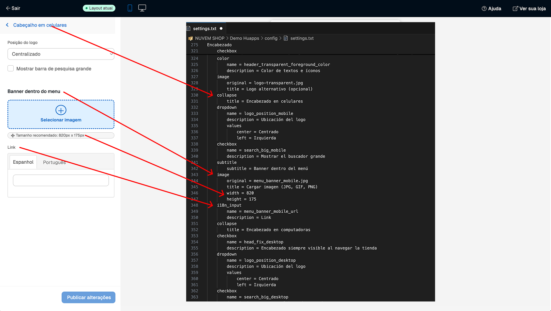
Task: Enable Mostrar barra de pesquisa grande
Action: (11, 68)
